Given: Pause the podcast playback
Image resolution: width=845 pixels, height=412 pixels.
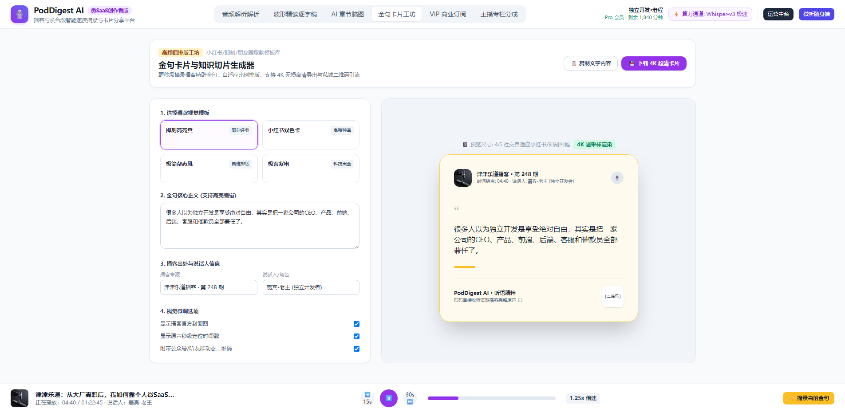Looking at the screenshot, I should click(389, 398).
